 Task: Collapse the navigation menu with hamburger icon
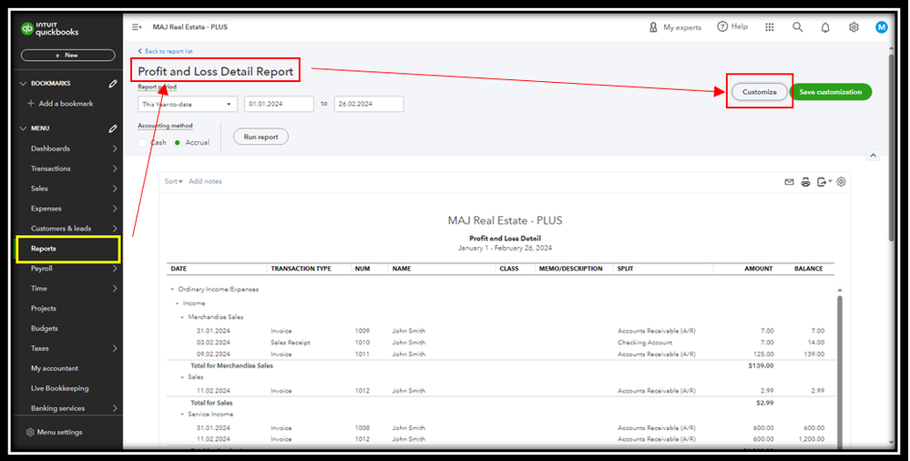[x=137, y=27]
